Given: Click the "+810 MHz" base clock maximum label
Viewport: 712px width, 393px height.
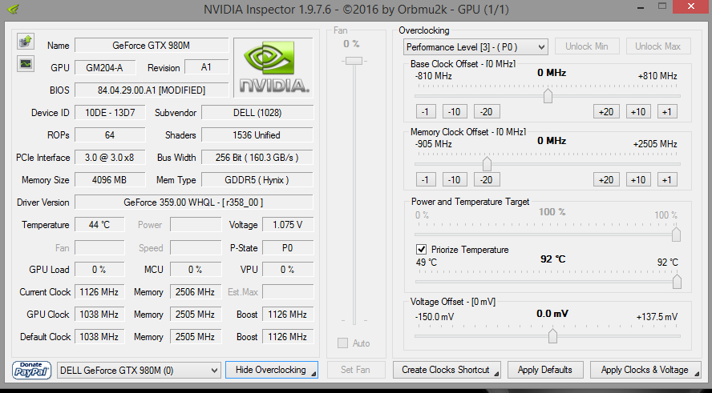Looking at the screenshot, I should tap(657, 76).
